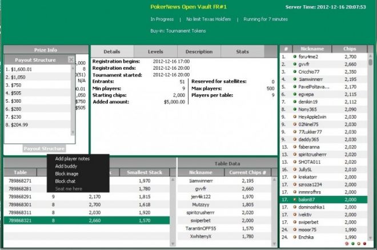Click the Prize Info panel header

[x=46, y=50]
